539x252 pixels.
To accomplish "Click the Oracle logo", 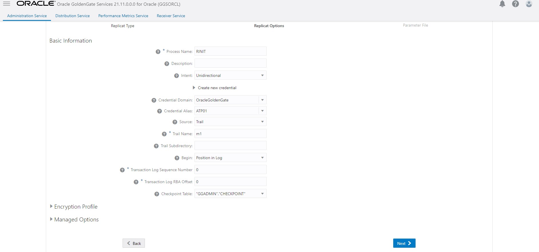I will 36,3.
